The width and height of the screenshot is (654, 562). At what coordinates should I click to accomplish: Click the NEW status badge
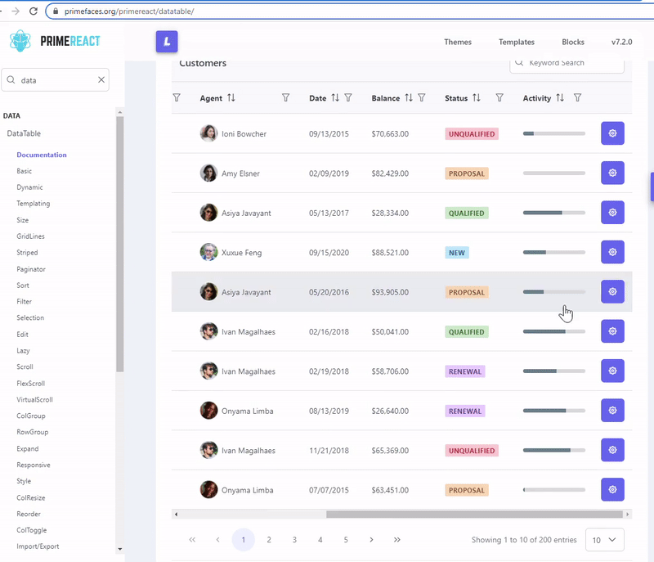pos(457,253)
